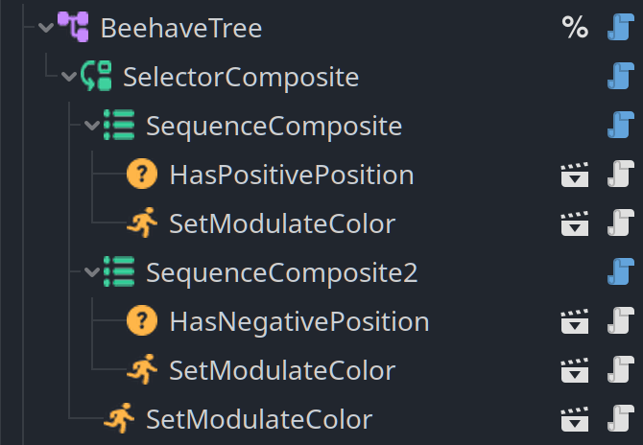Collapse the SelectorComposite node
The image size is (643, 445).
pos(69,76)
